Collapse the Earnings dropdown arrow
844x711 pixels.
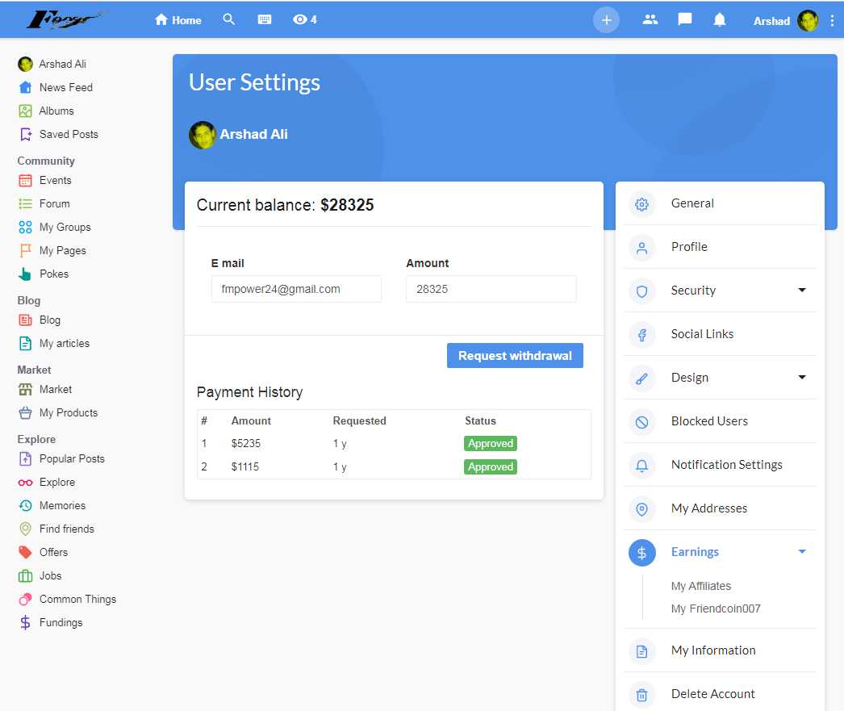pyautogui.click(x=801, y=552)
